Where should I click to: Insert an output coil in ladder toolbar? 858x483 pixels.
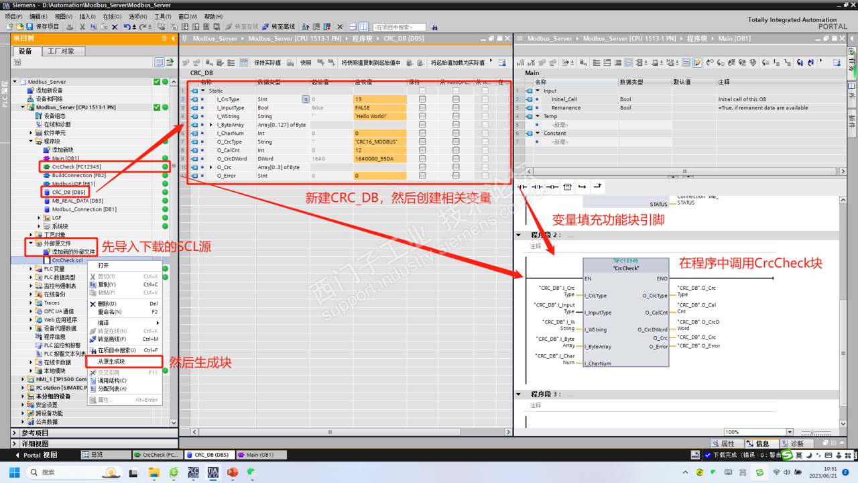click(x=552, y=187)
